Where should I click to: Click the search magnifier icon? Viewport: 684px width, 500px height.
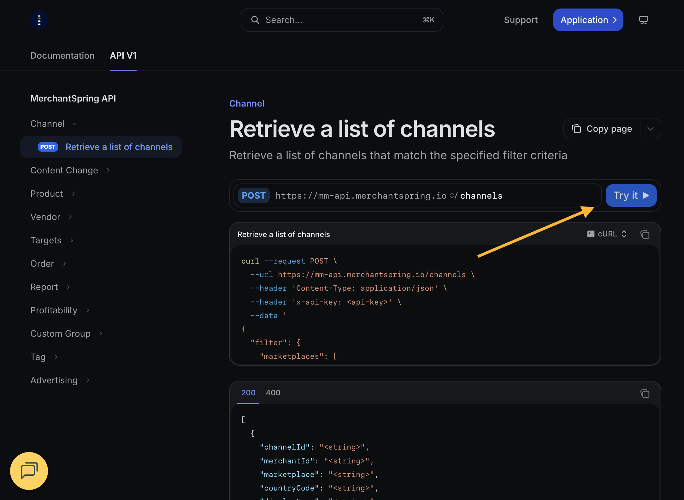255,20
